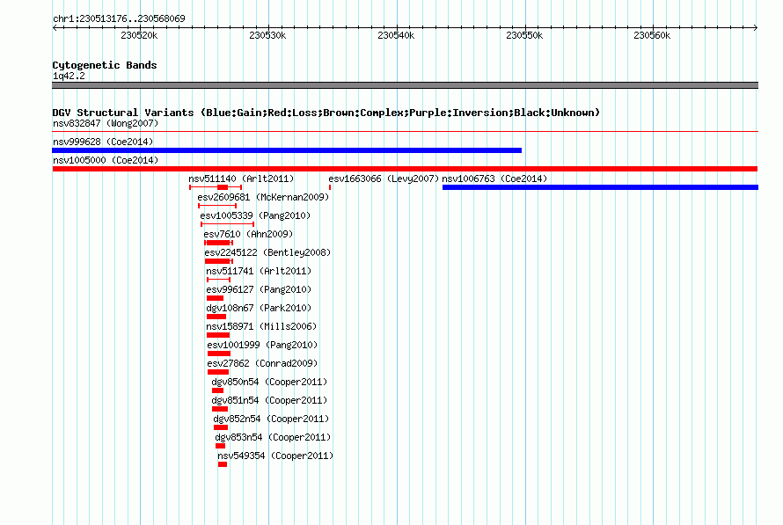Open the esv27862 (Conrad2009) label
The height and width of the screenshot is (525, 783).
[x=262, y=363]
